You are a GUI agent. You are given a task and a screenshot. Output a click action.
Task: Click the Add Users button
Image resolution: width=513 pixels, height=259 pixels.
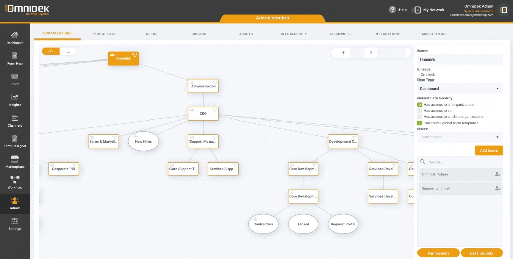[488, 151]
